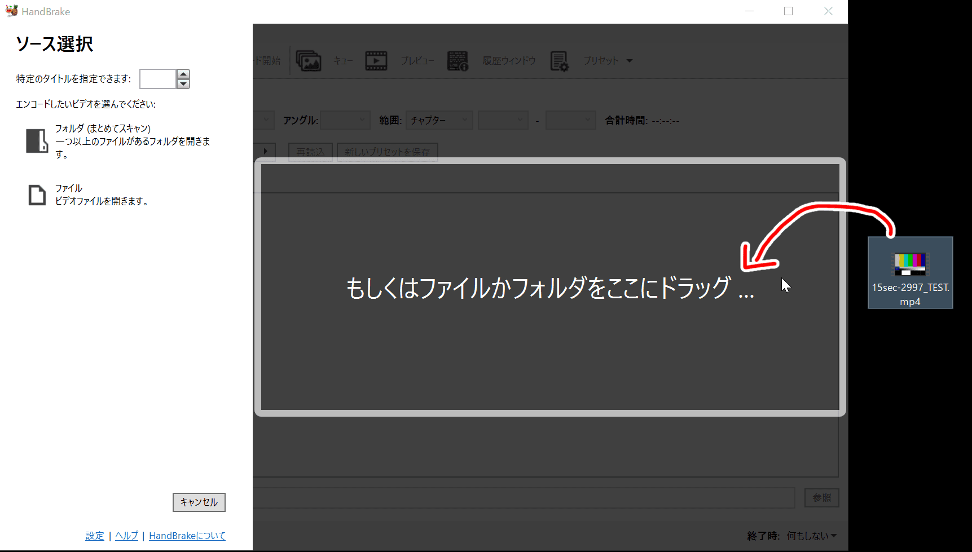Increase the title number with the up stepper
Viewport: 972px width, 552px height.
click(x=183, y=74)
